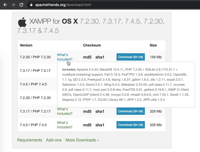Click the Size column header
The height and width of the screenshot is (152, 200).
pyautogui.click(x=153, y=45)
